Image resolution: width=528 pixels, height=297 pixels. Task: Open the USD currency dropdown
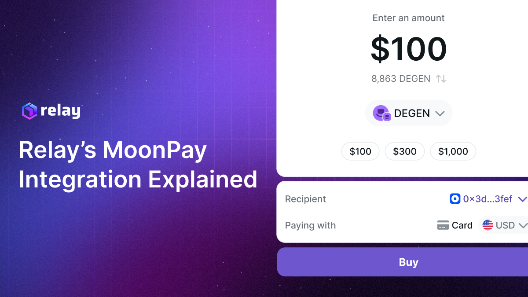[x=524, y=225]
